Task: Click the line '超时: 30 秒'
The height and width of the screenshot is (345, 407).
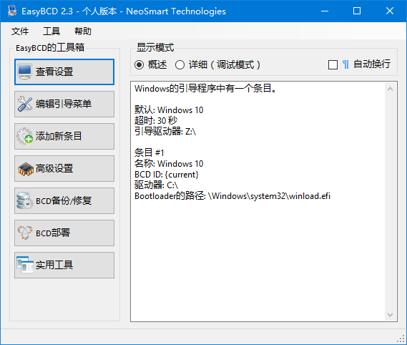Action: 156,120
